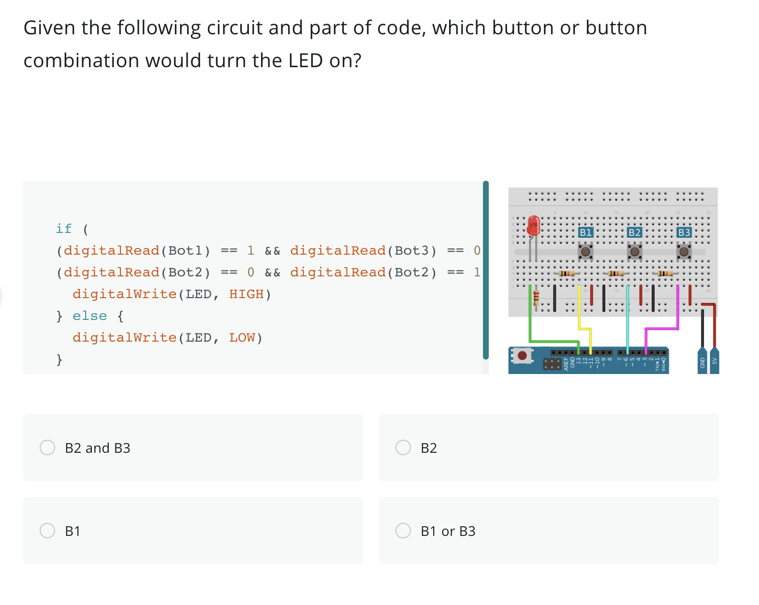Click the blue B1 label in the diagram
Viewport: 759px width, 605px height.
(585, 232)
